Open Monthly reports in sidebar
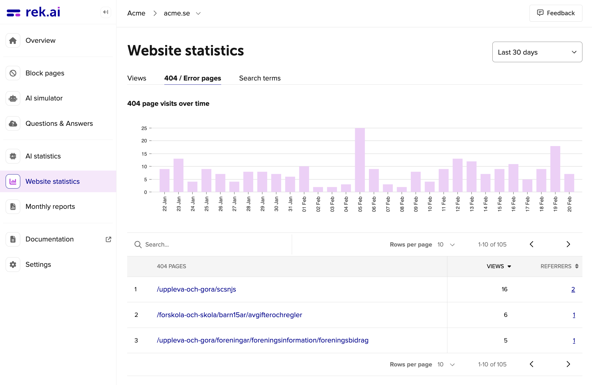 pyautogui.click(x=58, y=207)
